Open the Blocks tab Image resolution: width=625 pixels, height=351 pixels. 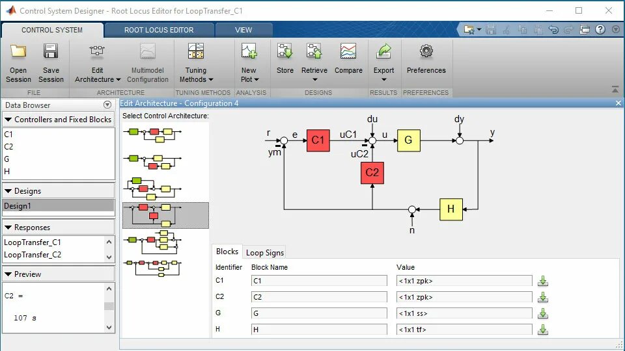click(227, 252)
